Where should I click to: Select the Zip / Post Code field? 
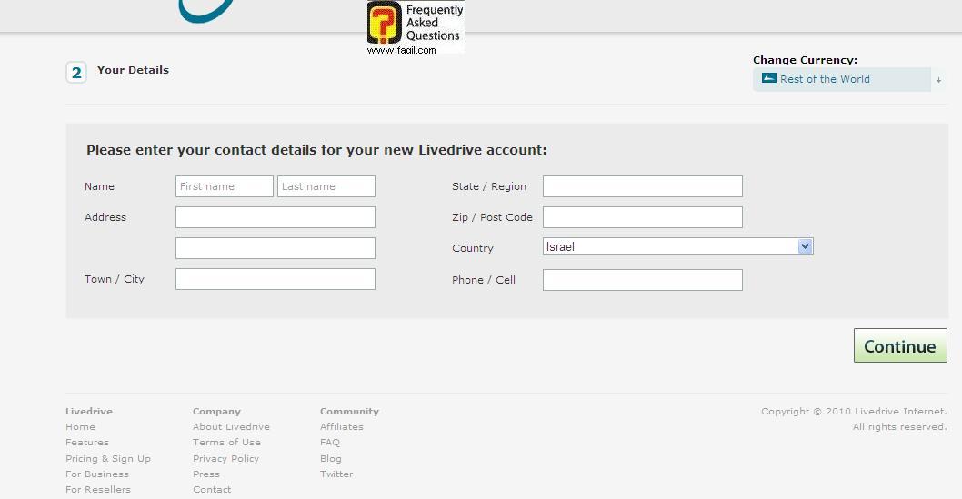pos(642,217)
